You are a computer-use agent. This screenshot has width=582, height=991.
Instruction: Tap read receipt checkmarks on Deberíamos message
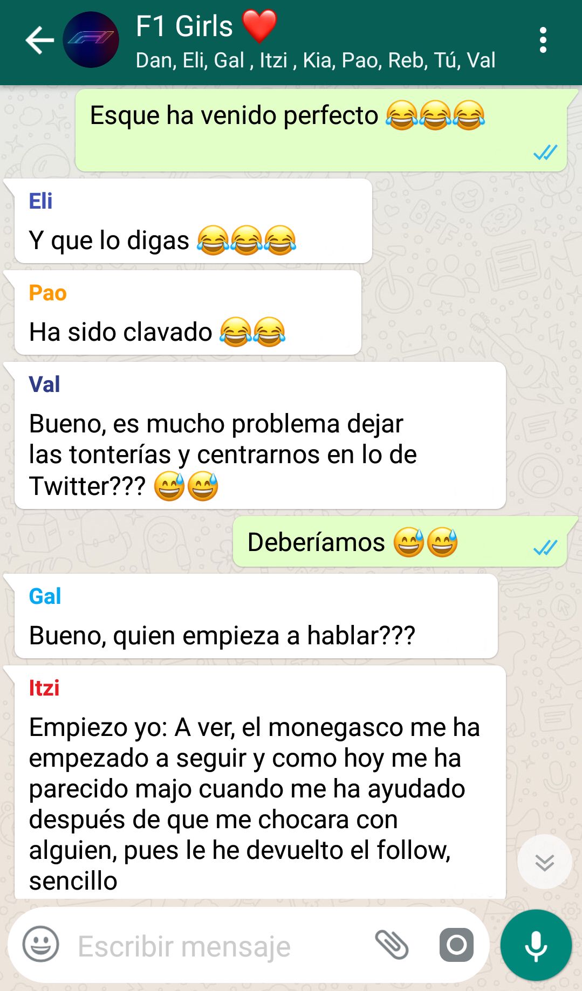pos(545,548)
